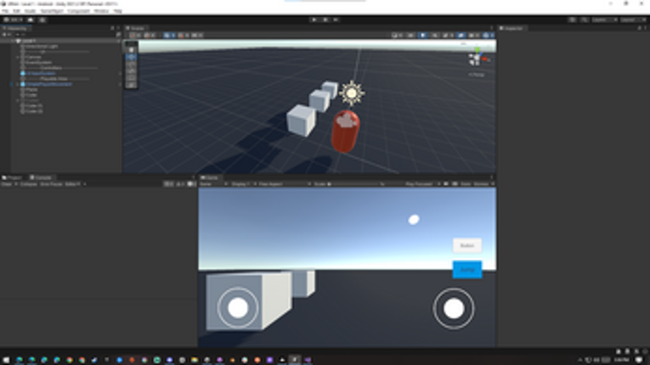The width and height of the screenshot is (650, 365).
Task: Open the Play Focused dropdown in Game view
Action: tap(422, 184)
